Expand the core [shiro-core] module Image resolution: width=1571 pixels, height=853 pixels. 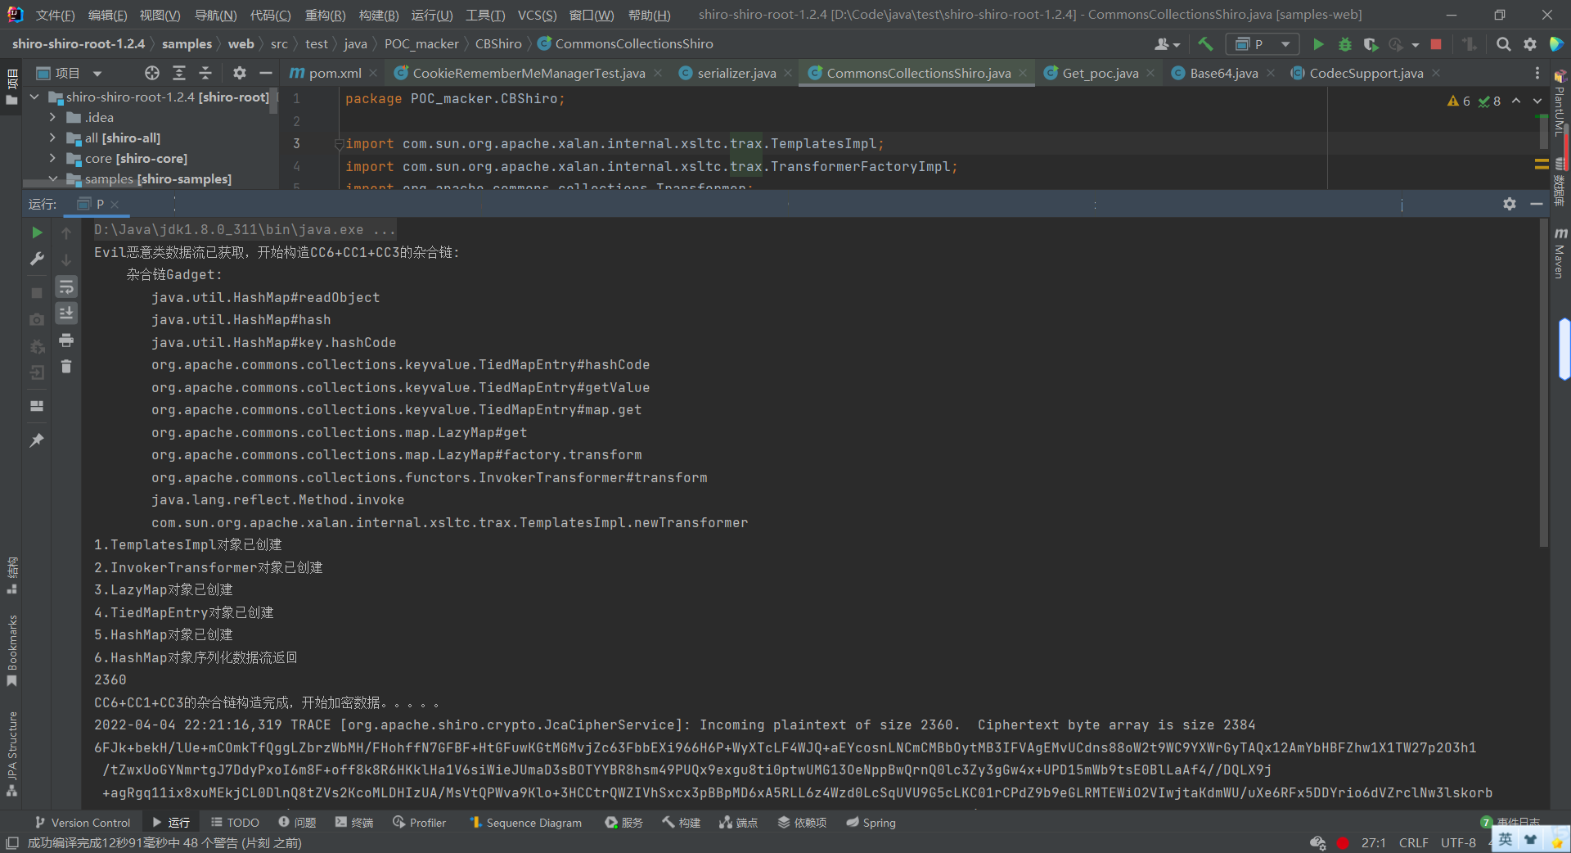click(52, 158)
